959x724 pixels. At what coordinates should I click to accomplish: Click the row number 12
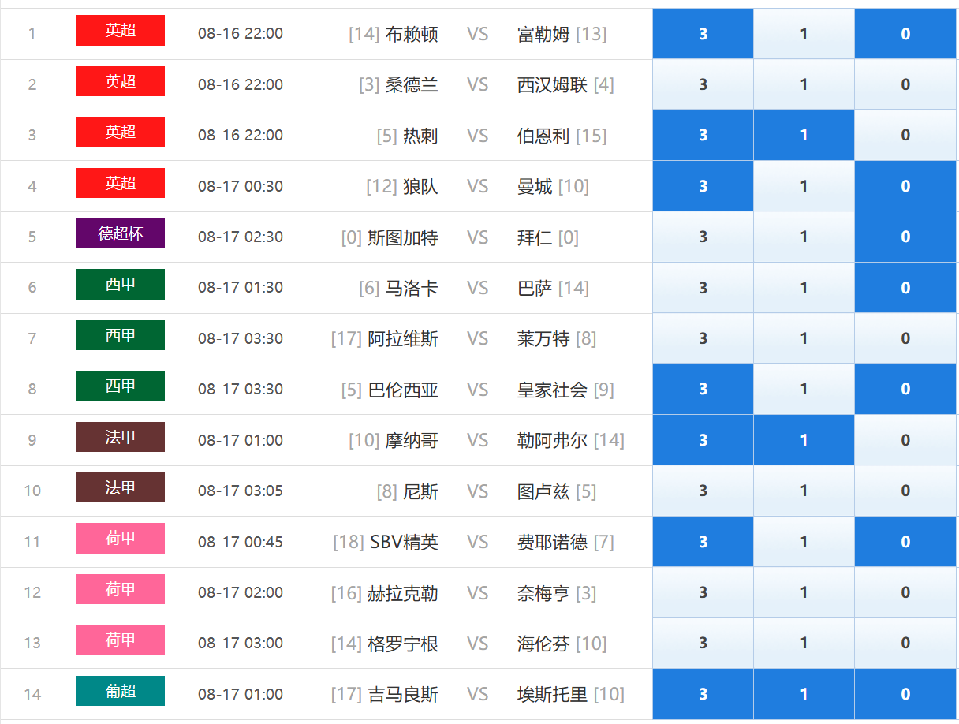point(32,592)
